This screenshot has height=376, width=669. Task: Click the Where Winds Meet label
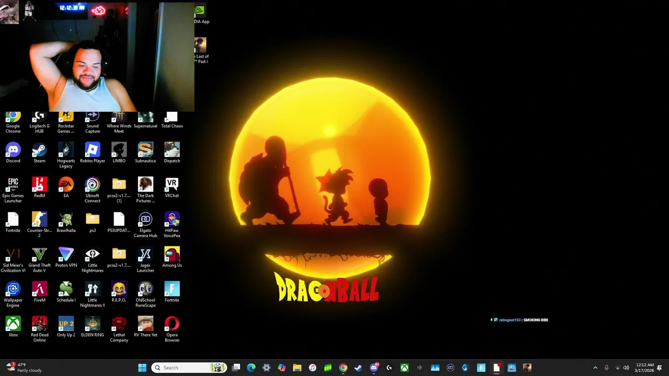point(119,128)
